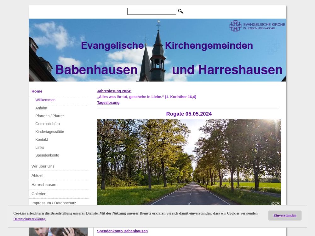This screenshot has width=315, height=236.
Task: Click the magnifying glass search icon
Action: [180, 11]
